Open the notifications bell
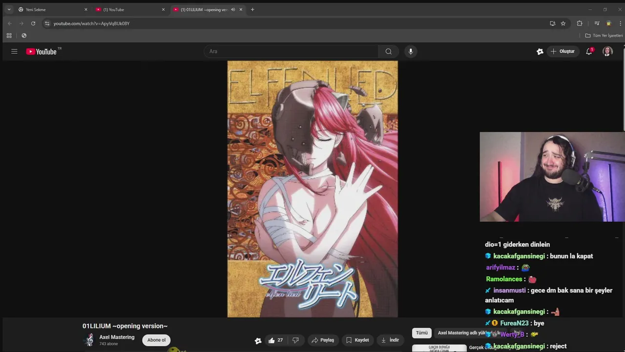The image size is (625, 352). coord(589,51)
